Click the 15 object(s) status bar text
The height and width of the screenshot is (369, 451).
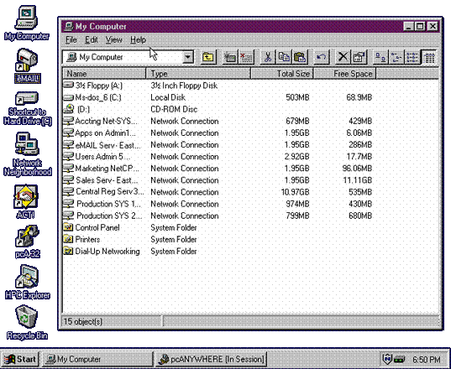(x=83, y=321)
